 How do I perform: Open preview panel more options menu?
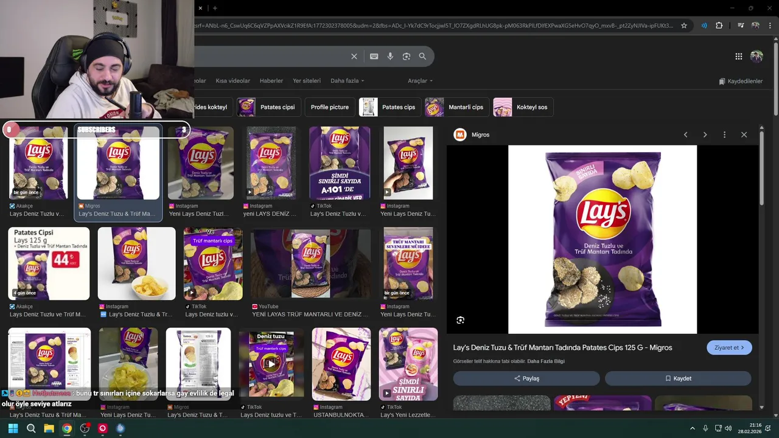724,134
